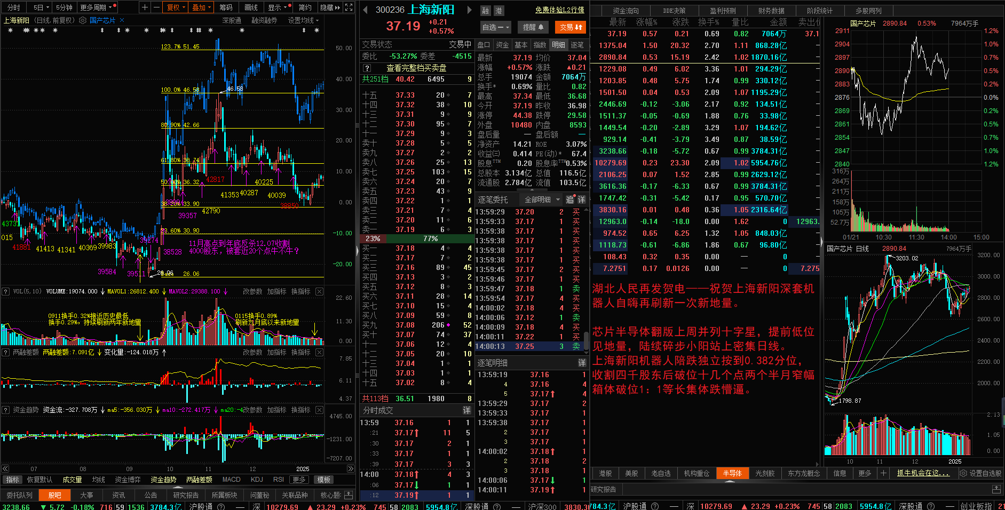Zoom in the K-line chart with plus button
Viewport: 1005px width, 510px height.
click(145, 7)
